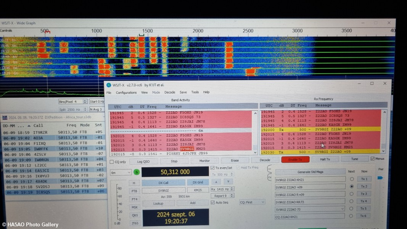Click the Call column header in log
This screenshot has height=229, width=407.
[x=38, y=126]
